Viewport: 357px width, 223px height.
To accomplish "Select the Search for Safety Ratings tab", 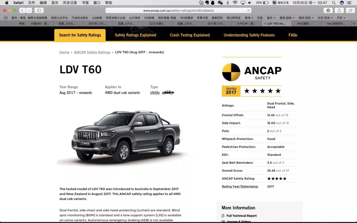I will (80, 35).
